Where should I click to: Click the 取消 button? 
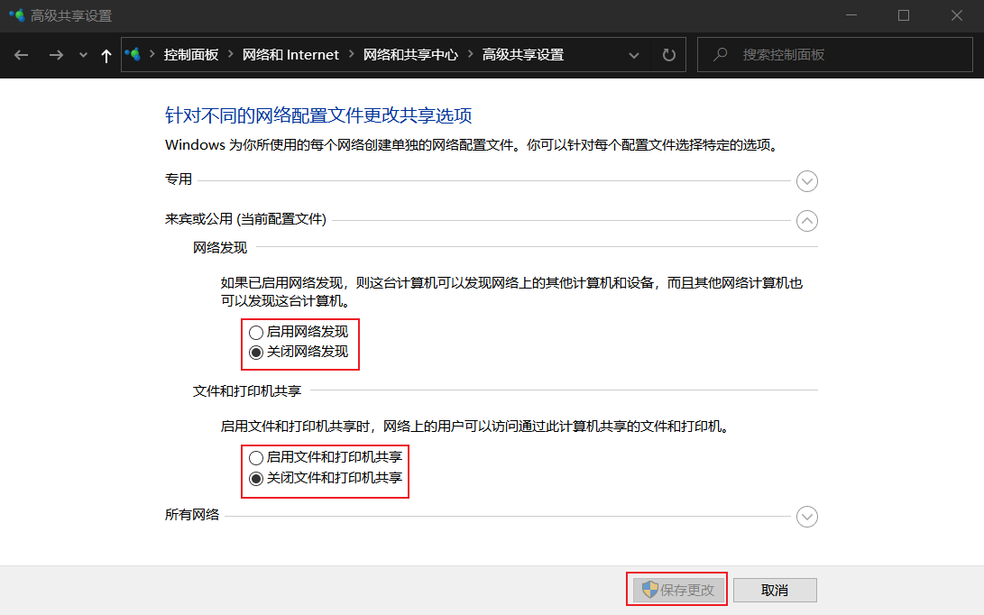coord(775,590)
